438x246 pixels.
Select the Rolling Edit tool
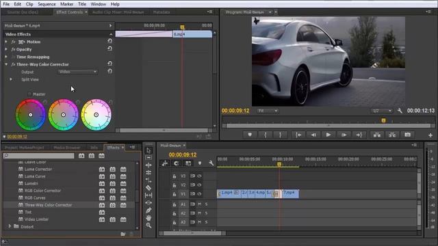click(x=149, y=173)
